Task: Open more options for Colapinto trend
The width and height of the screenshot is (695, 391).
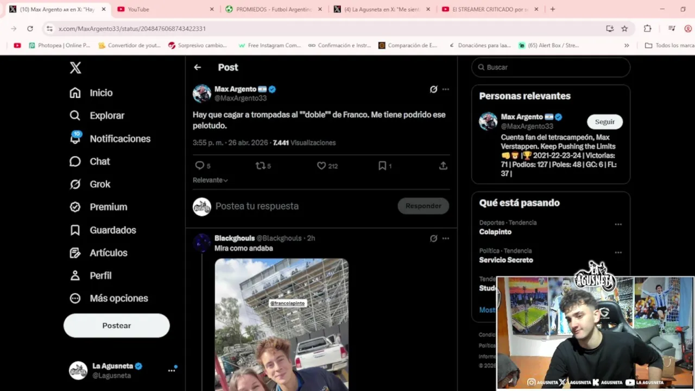Action: [x=618, y=224]
